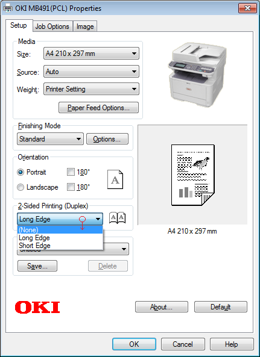Click the printer icon in title bar
The height and width of the screenshot is (357, 260).
(8, 8)
